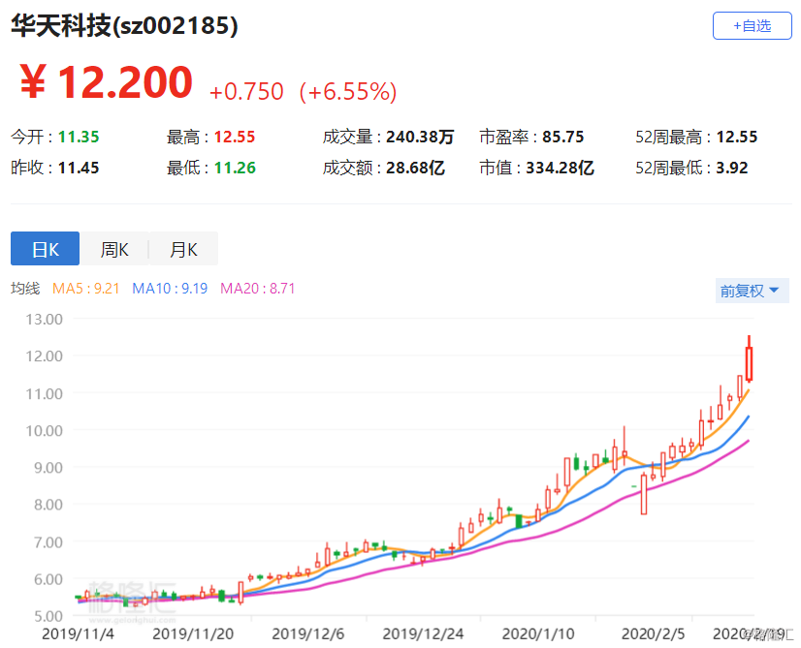Click the 昨收 previous close 11.45

click(79, 168)
